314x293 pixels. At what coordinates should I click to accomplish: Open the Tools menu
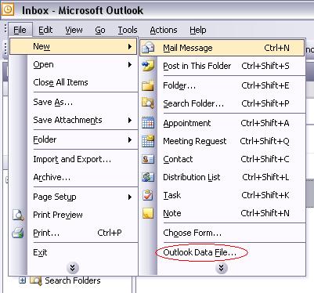(128, 30)
